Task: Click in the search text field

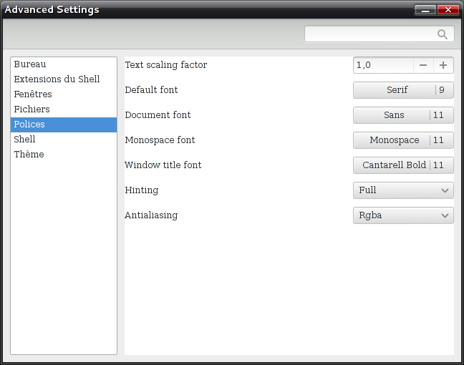Action: point(369,34)
